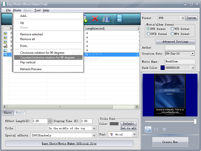201x151 pixels.
Task: Select Clockwise rotation for 90 degrees
Action: click(48, 53)
